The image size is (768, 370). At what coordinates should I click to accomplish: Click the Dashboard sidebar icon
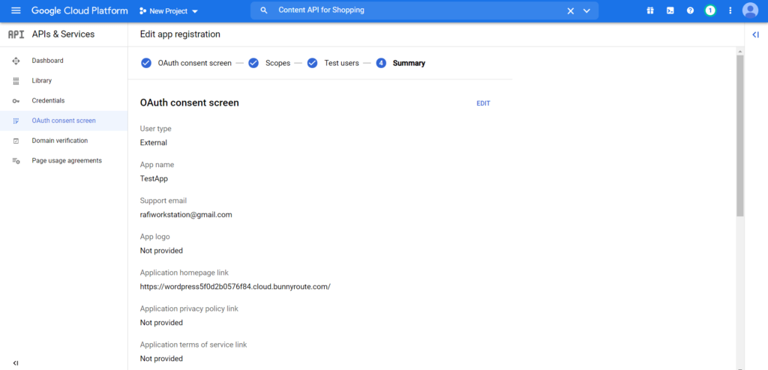16,61
